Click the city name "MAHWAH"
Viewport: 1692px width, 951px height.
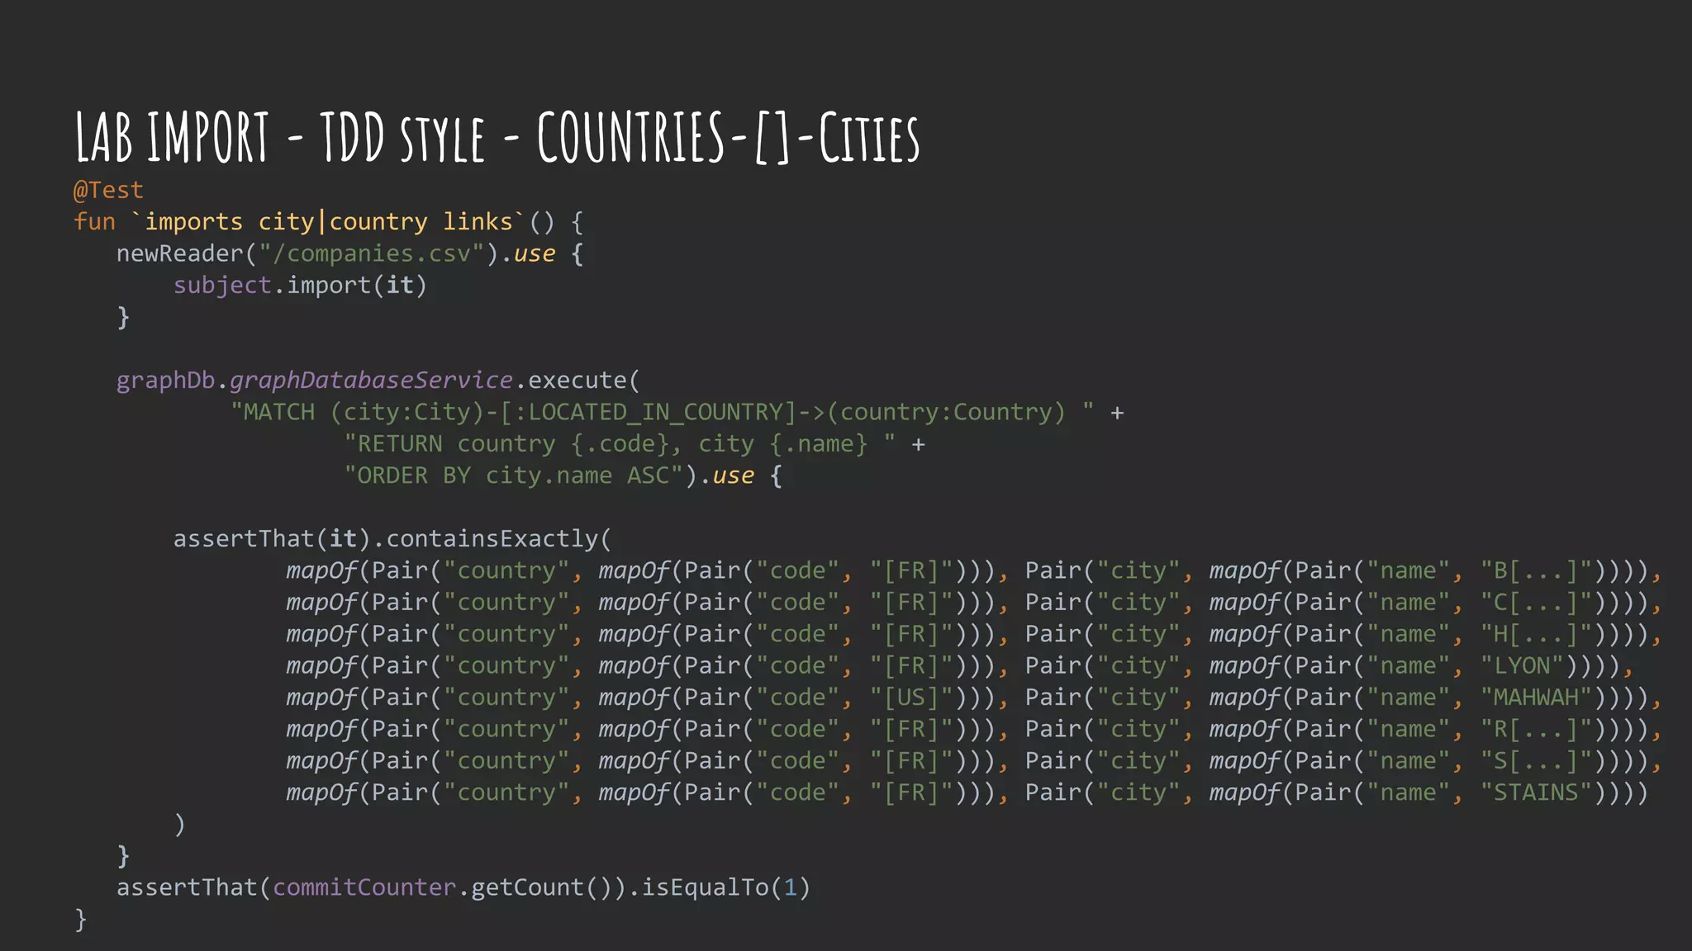[x=1537, y=698]
